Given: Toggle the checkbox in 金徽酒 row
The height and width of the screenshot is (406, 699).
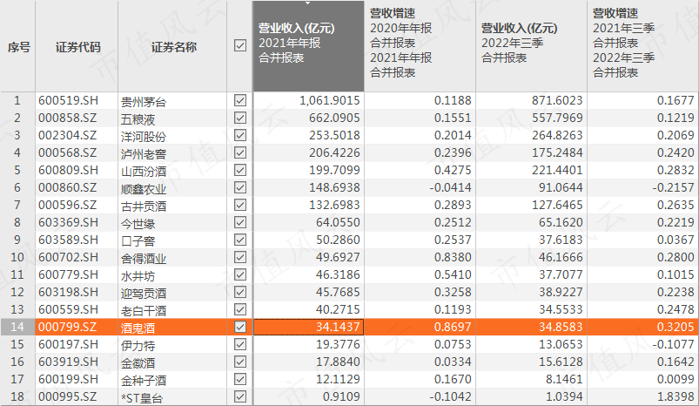Looking at the screenshot, I should click(240, 362).
